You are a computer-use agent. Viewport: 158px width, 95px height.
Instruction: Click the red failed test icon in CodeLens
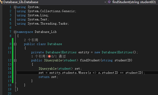49,56
